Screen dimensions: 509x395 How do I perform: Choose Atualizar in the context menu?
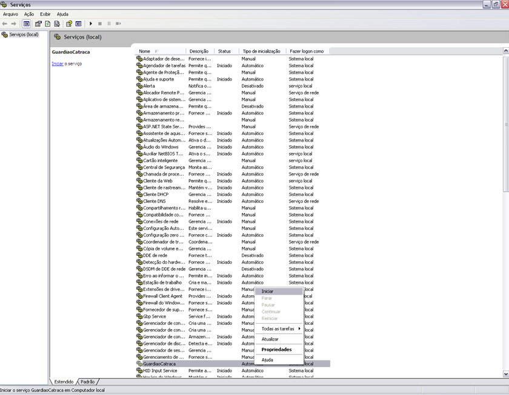(x=279, y=339)
